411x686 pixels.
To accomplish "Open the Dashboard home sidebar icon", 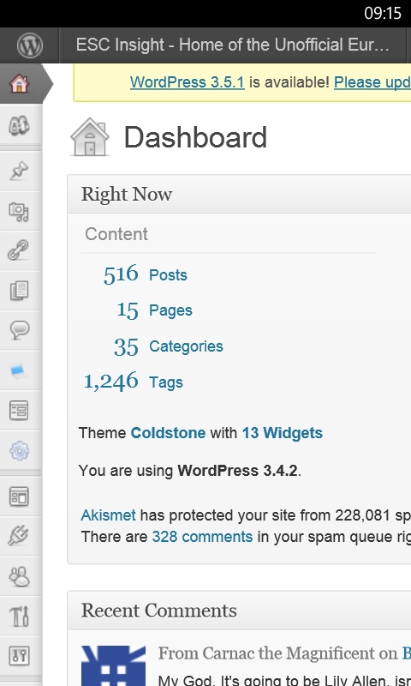I will point(20,83).
